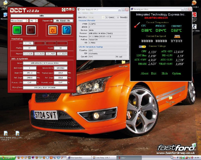Click the thermometer icon in SmartGuardian

click(137, 25)
